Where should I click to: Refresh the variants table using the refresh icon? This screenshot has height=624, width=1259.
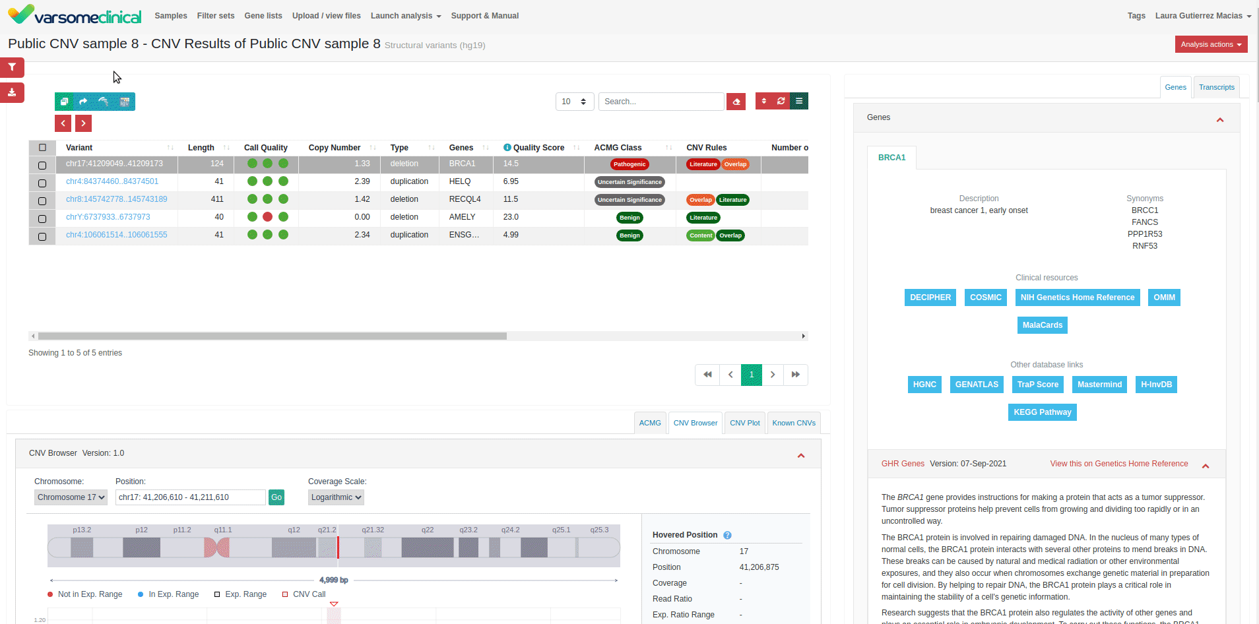pyautogui.click(x=781, y=101)
